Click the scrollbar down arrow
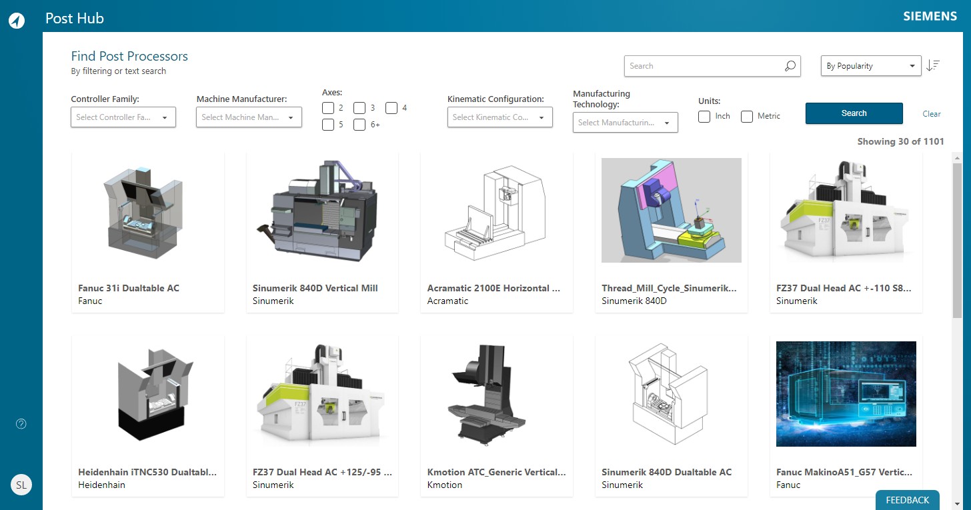Image resolution: width=971 pixels, height=510 pixels. (957, 503)
